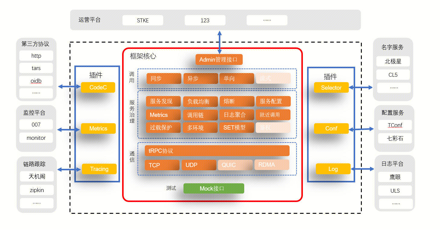This screenshot has height=231, width=441.
Task: Click the 服务发现 block
Action: coord(163,101)
